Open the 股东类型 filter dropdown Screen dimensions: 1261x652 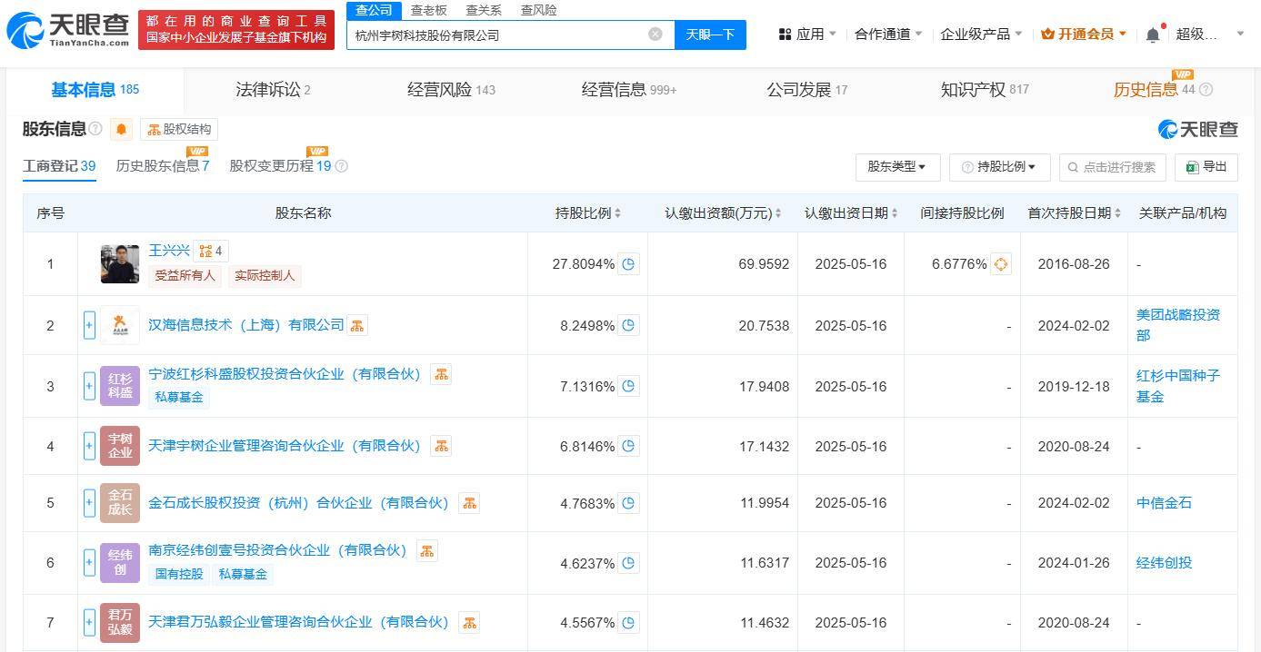(897, 166)
